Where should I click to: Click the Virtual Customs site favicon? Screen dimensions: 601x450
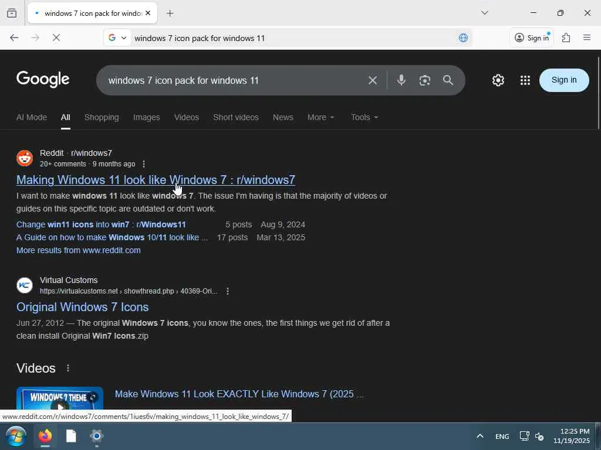coord(25,285)
